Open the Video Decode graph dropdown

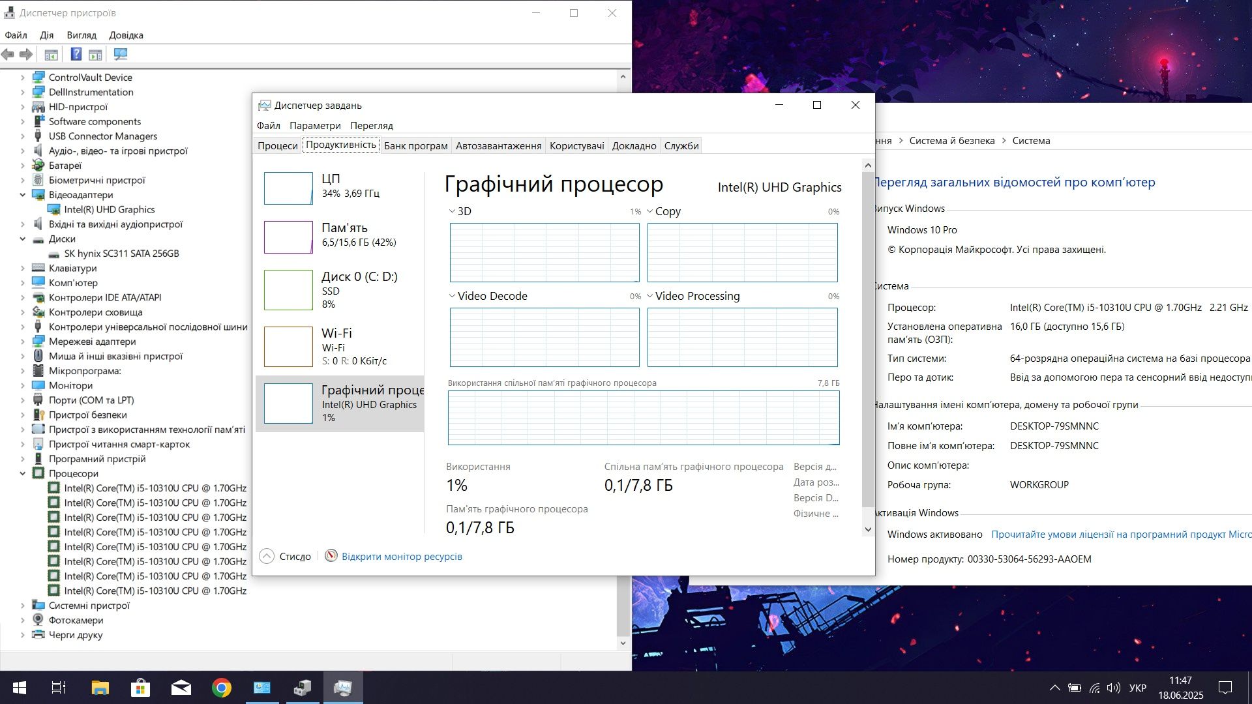452,296
